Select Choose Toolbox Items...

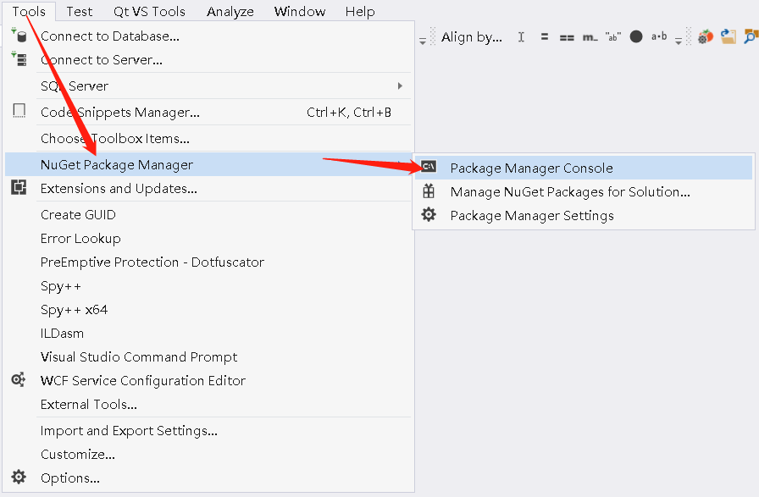coord(208,138)
